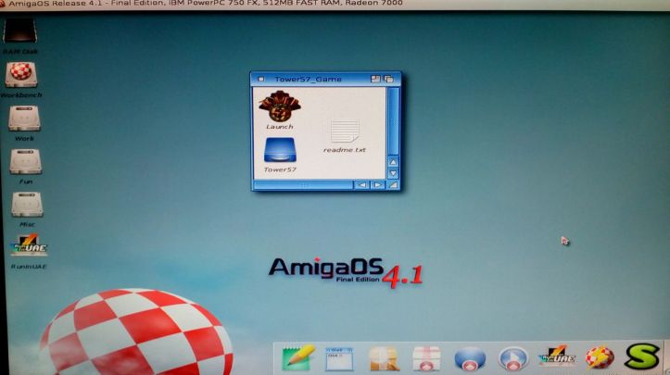Launch the RunInUAE dock icon
The height and width of the screenshot is (375, 670).
point(556,357)
